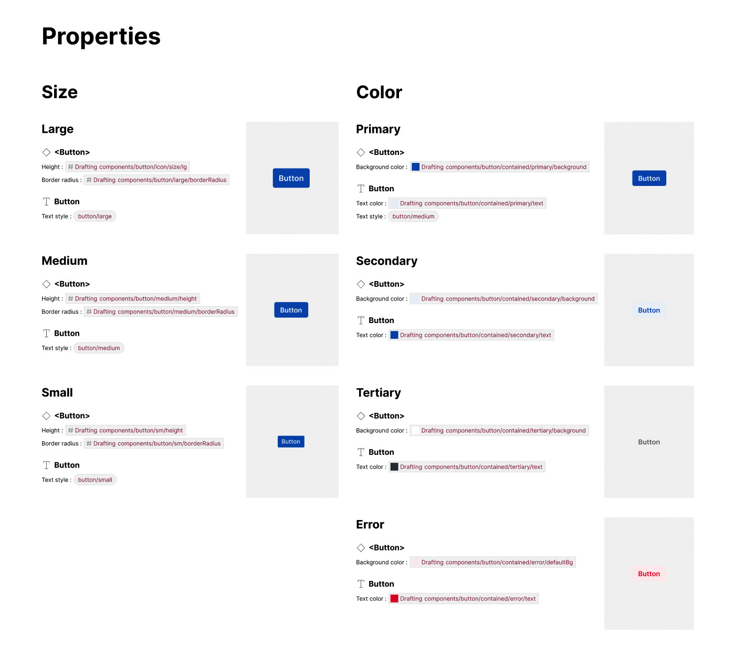Click the diamond component icon under Tertiary
Screen dimensions: 735x665
pos(361,416)
